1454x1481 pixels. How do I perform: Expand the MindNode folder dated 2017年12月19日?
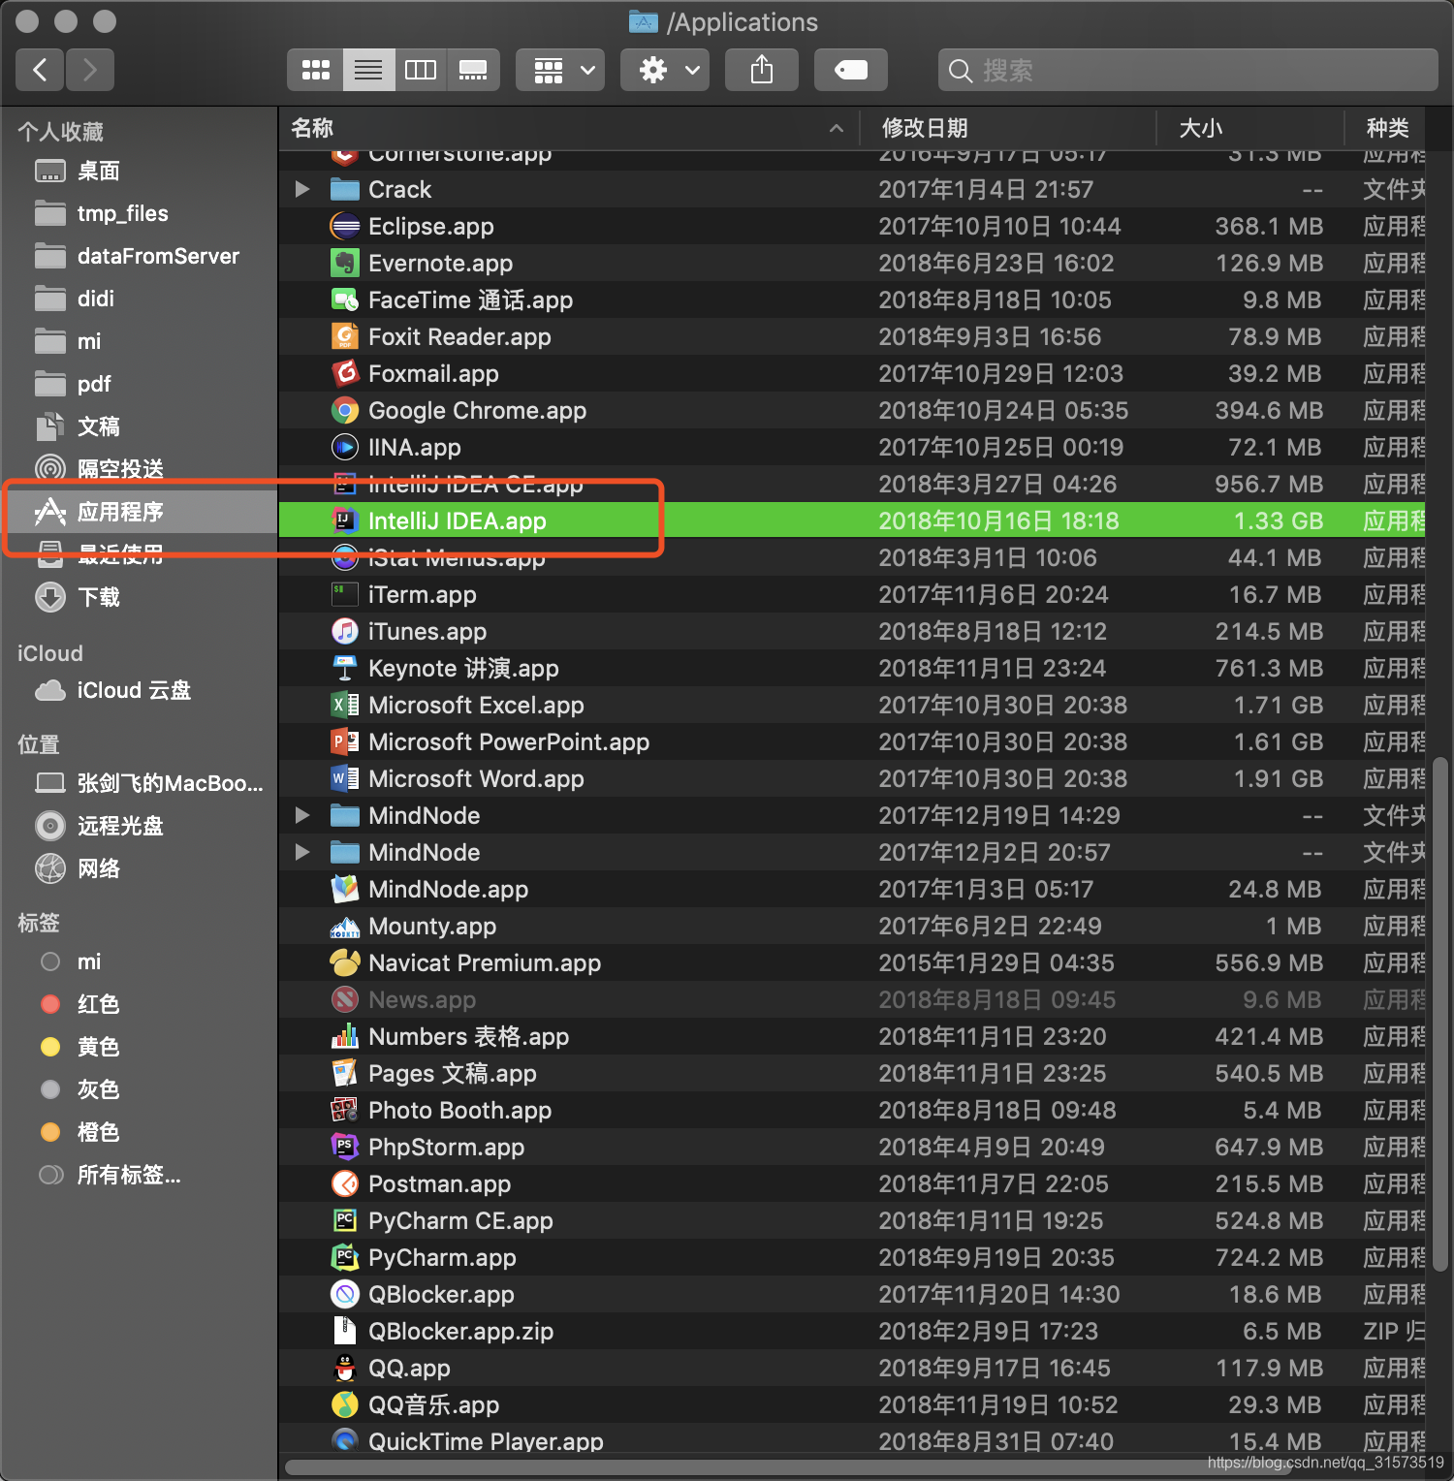pyautogui.click(x=302, y=815)
